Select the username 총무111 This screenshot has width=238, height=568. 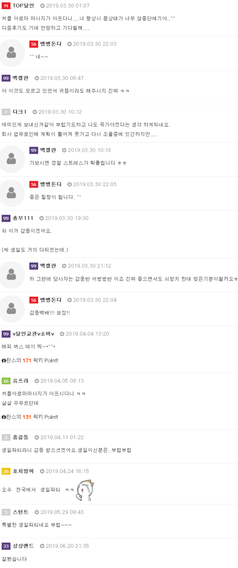click(23, 218)
